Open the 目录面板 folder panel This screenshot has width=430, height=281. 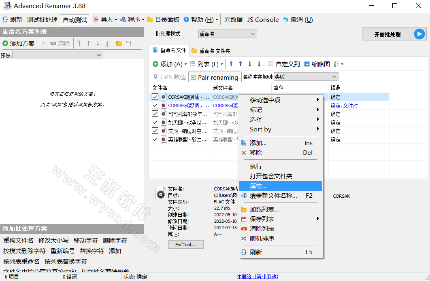(164, 19)
